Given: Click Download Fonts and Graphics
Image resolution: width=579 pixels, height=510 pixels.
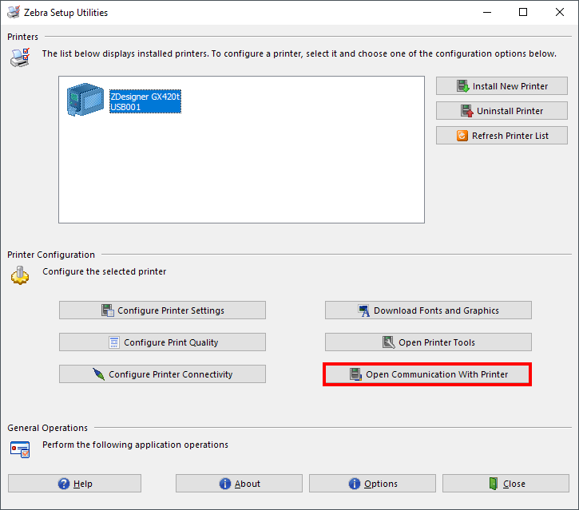Looking at the screenshot, I should click(x=428, y=310).
